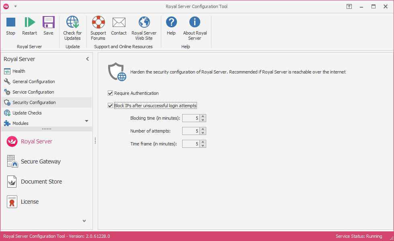Image resolution: width=394 pixels, height=241 pixels.
Task: Restart the Royal Server service
Action: (x=29, y=26)
